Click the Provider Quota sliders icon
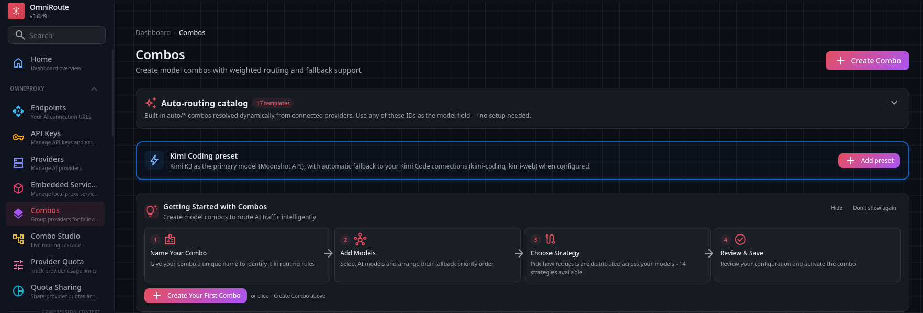This screenshot has height=313, width=923. pyautogui.click(x=18, y=265)
